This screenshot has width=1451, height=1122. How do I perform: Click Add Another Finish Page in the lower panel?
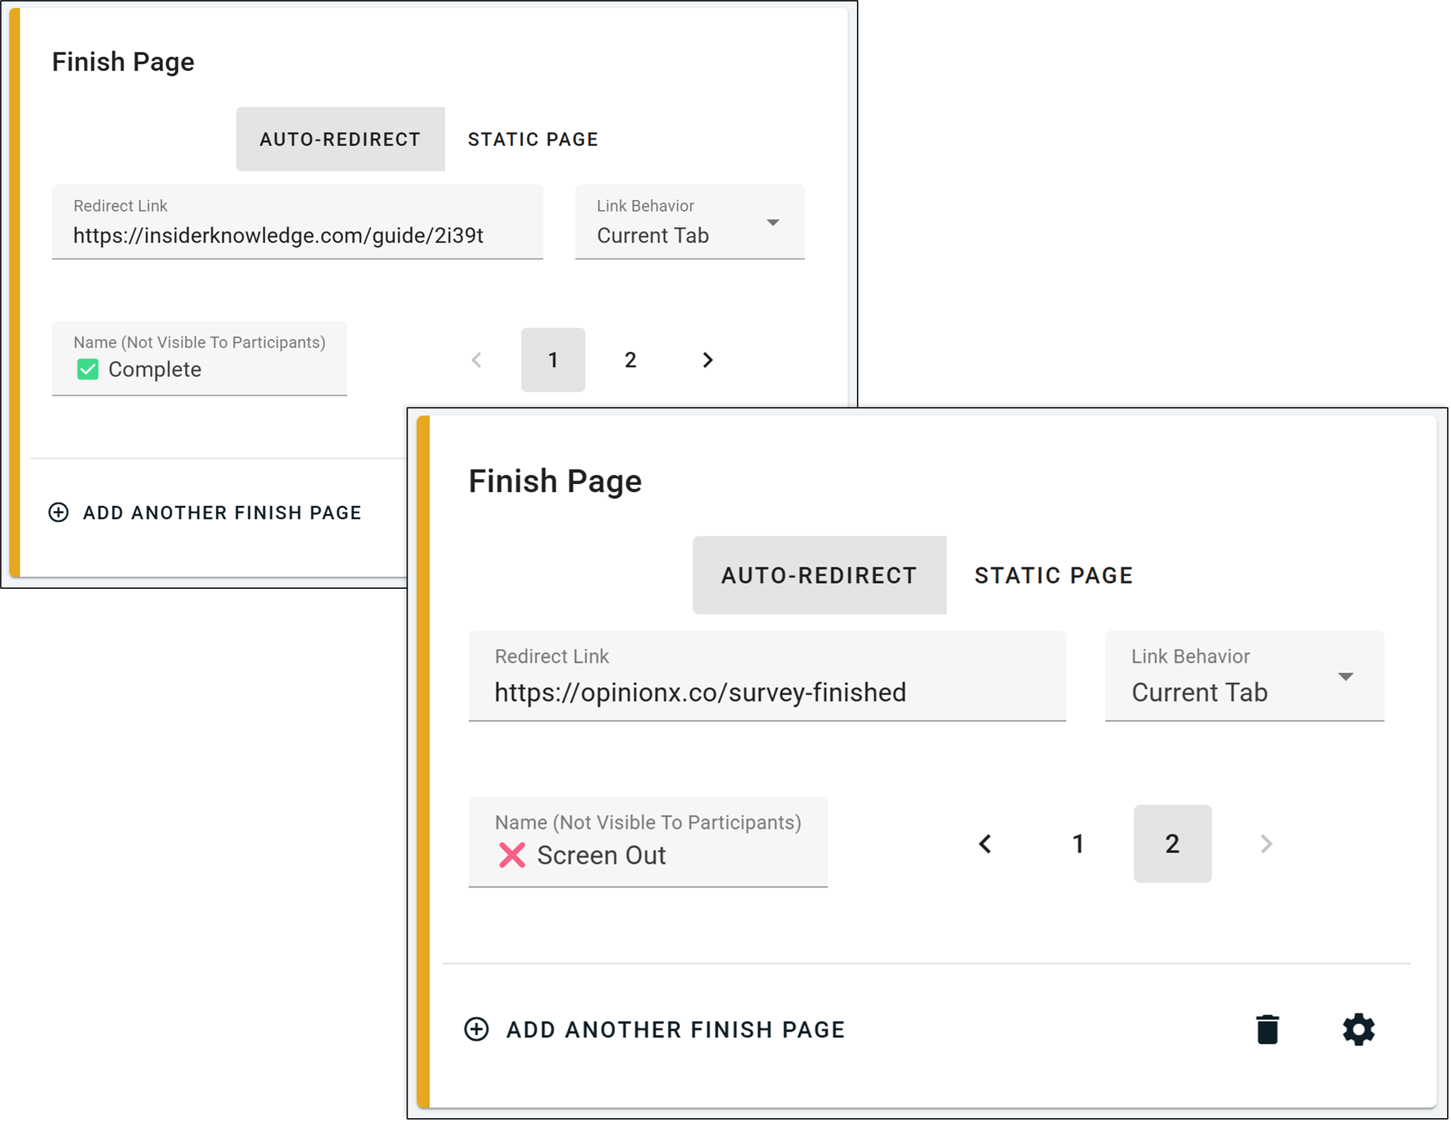[675, 1030]
